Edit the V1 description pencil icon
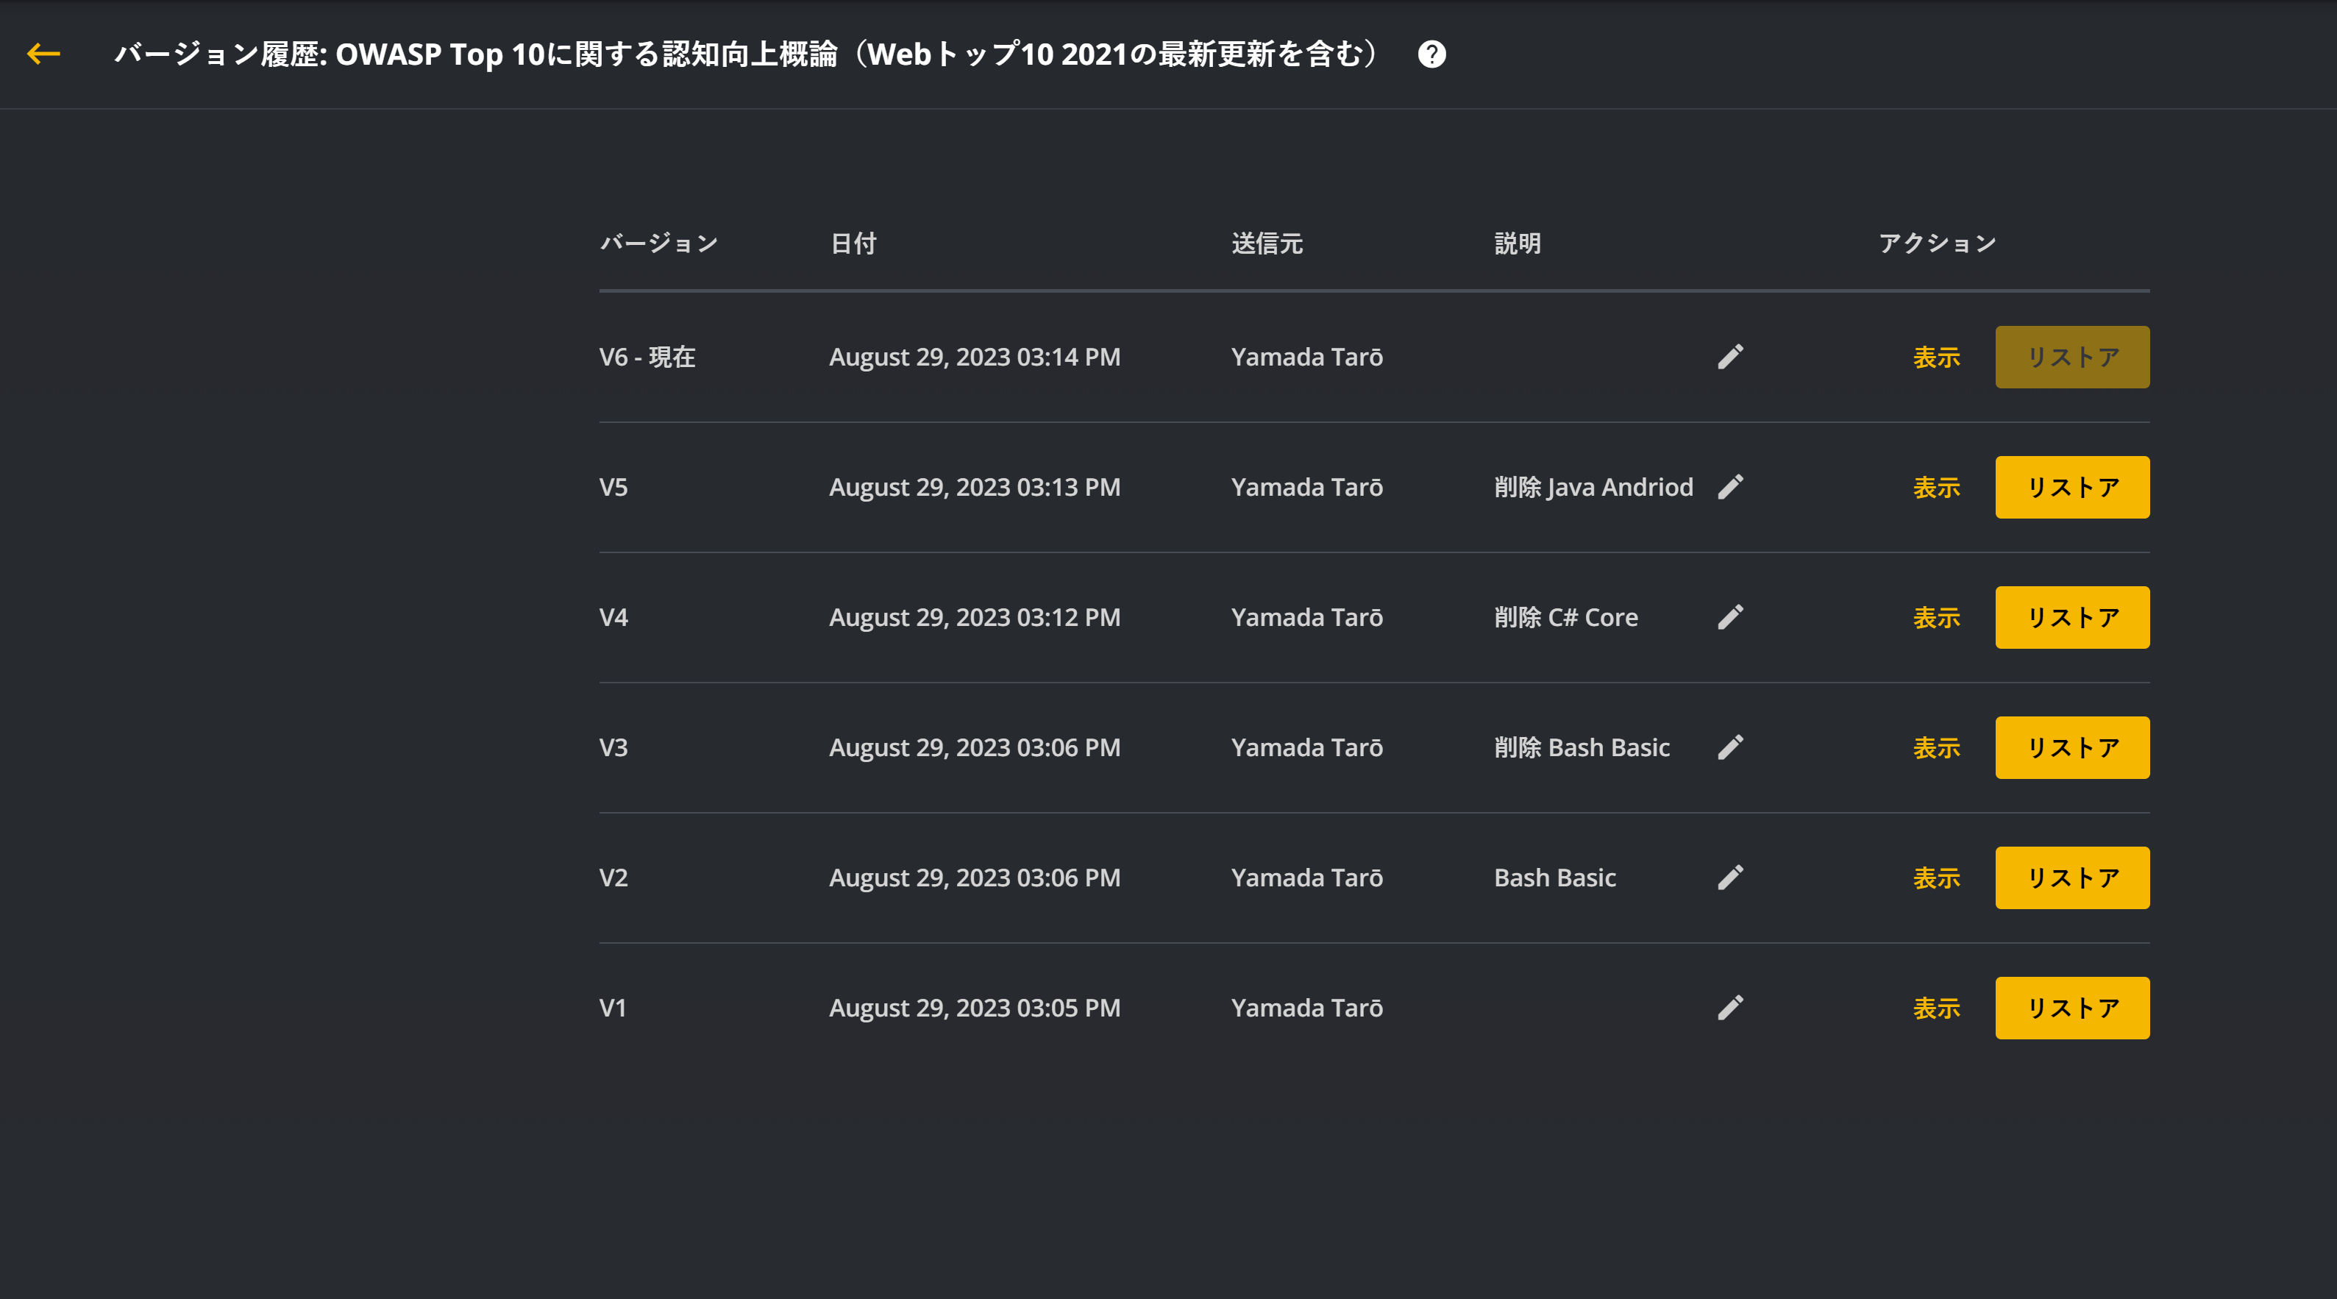Viewport: 2337px width, 1299px height. pos(1730,1008)
